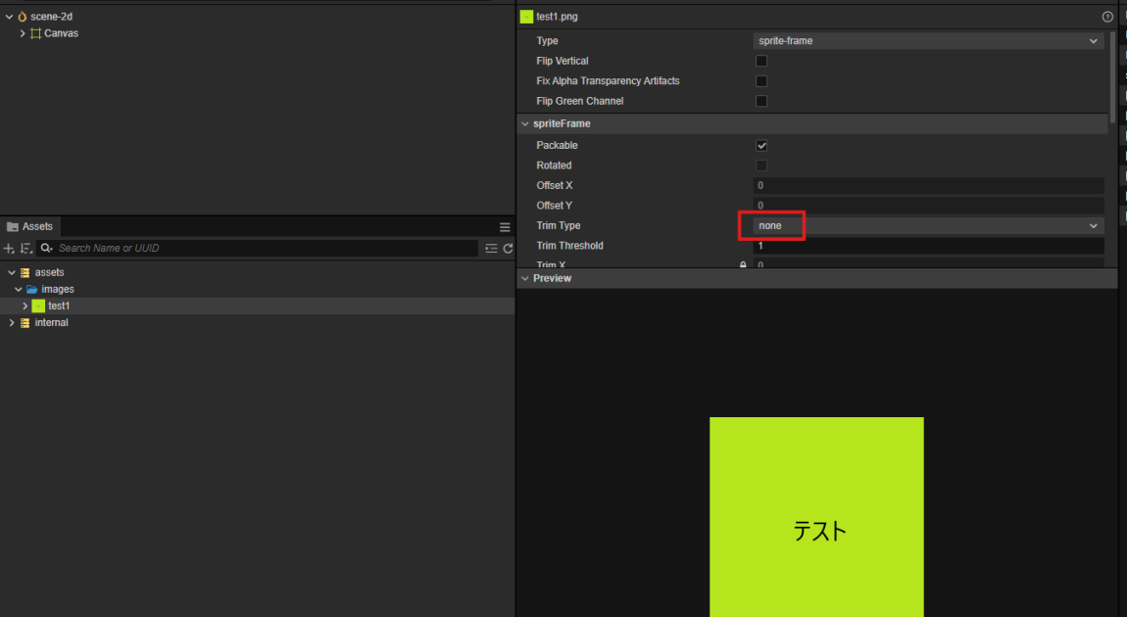The width and height of the screenshot is (1127, 617).
Task: Refresh the Assets panel
Action: (x=508, y=249)
